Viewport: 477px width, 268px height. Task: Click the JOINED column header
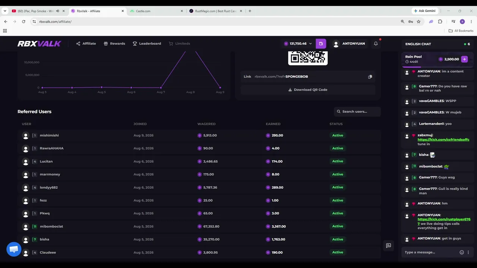click(140, 124)
